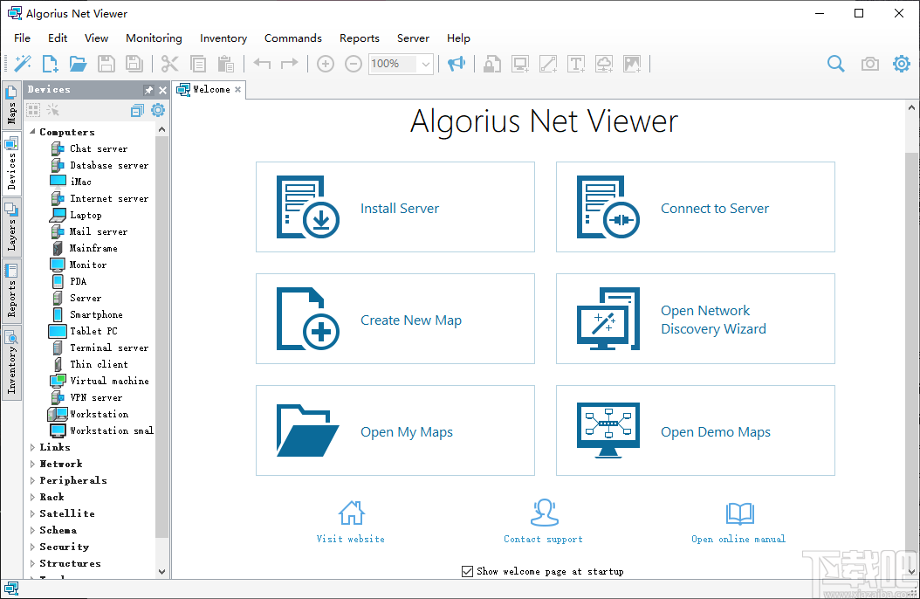The width and height of the screenshot is (920, 599).
Task: Click the Add Text tool icon
Action: tap(576, 64)
